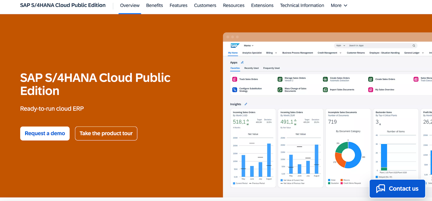Open the Analytics Specialist tab
The width and height of the screenshot is (432, 201).
[x=252, y=53]
